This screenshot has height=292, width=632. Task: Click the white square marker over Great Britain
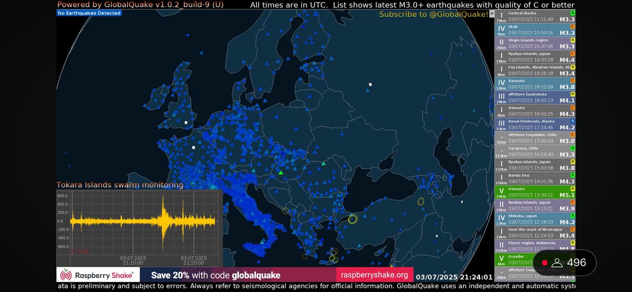tap(186, 122)
